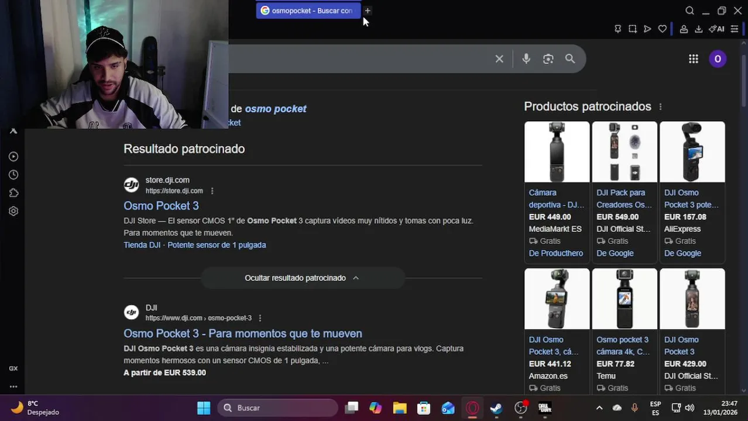Image resolution: width=748 pixels, height=421 pixels.
Task: Open Extensions cube icon in sidebar
Action: click(13, 193)
